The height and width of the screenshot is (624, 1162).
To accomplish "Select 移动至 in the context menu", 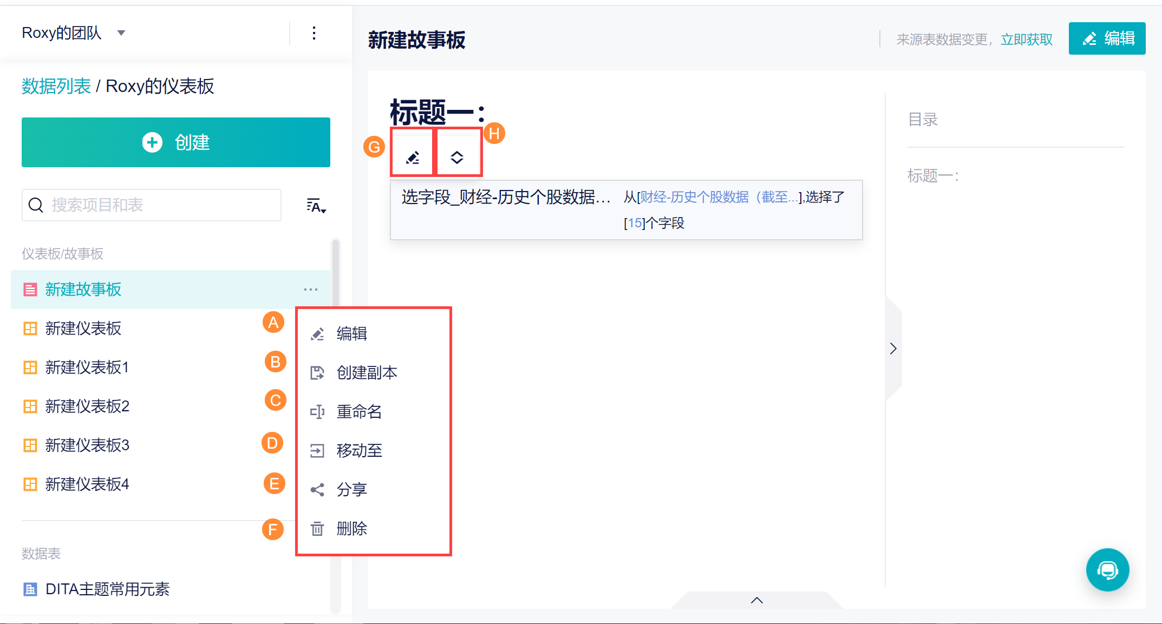I will [x=359, y=451].
